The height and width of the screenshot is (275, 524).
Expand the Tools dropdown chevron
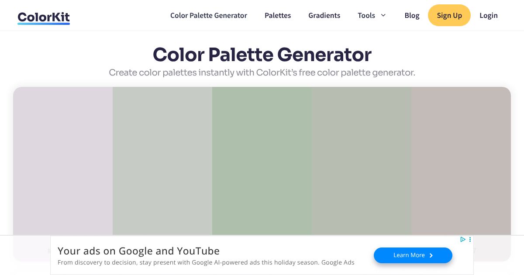coord(383,15)
